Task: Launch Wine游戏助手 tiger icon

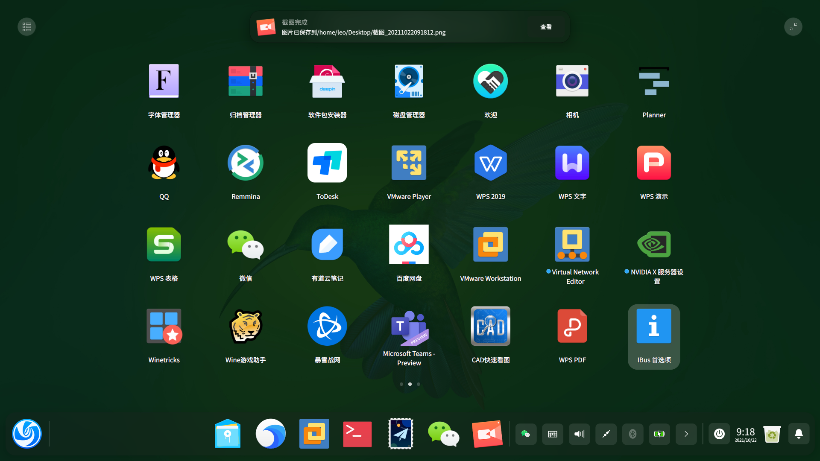Action: coord(246,327)
